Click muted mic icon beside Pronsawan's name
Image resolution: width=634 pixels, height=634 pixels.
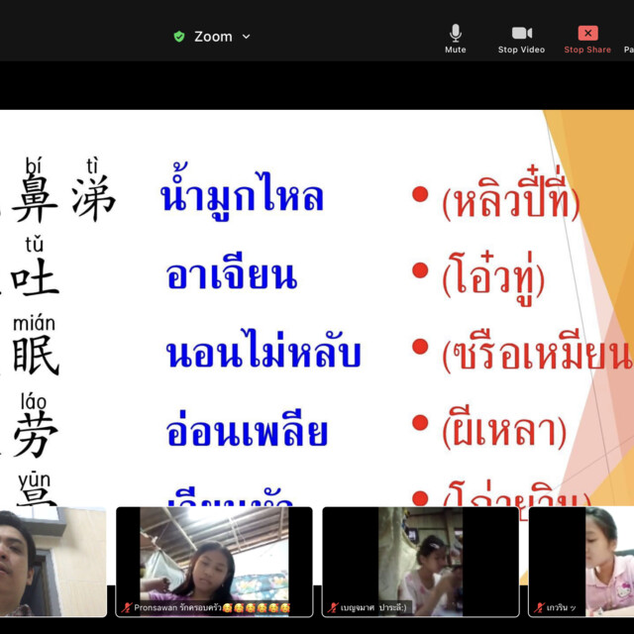click(127, 607)
